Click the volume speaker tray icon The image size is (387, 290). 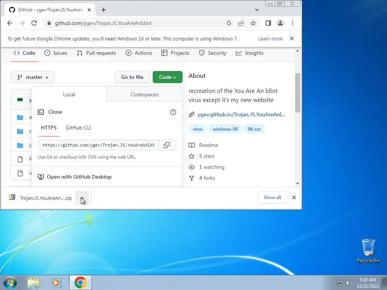[349, 283]
